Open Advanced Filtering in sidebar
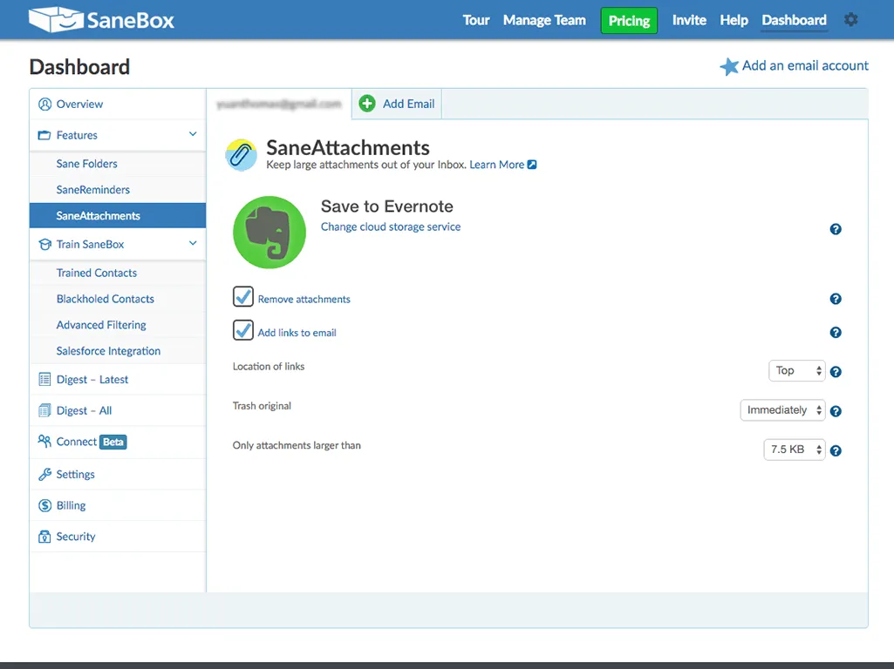The height and width of the screenshot is (669, 894). tap(101, 325)
